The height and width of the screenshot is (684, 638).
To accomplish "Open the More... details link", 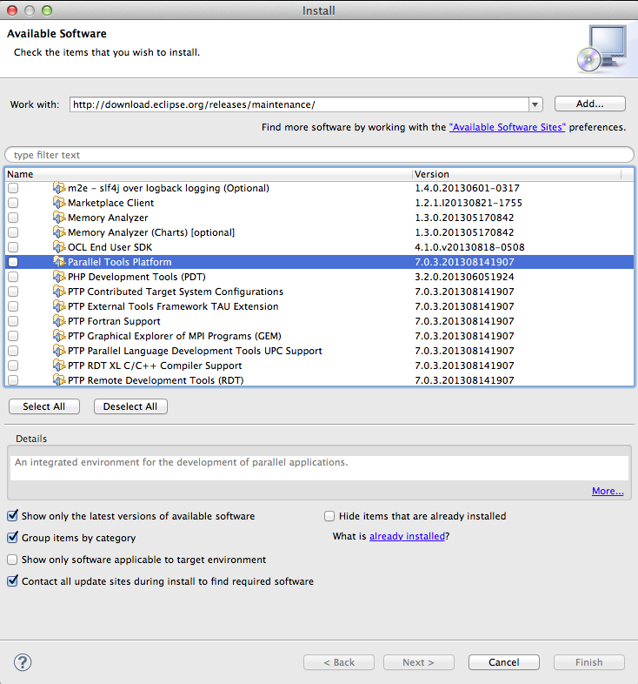I will (608, 491).
